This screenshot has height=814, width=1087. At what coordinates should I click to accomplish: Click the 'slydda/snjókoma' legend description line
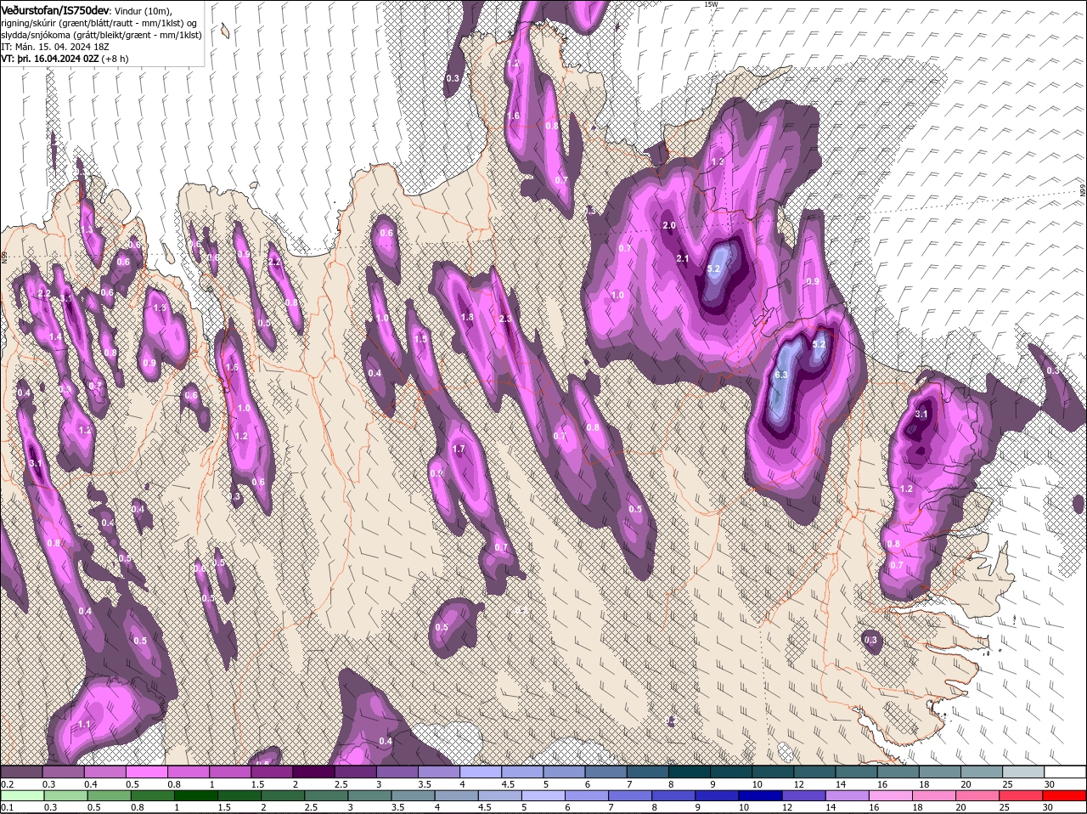tap(101, 35)
